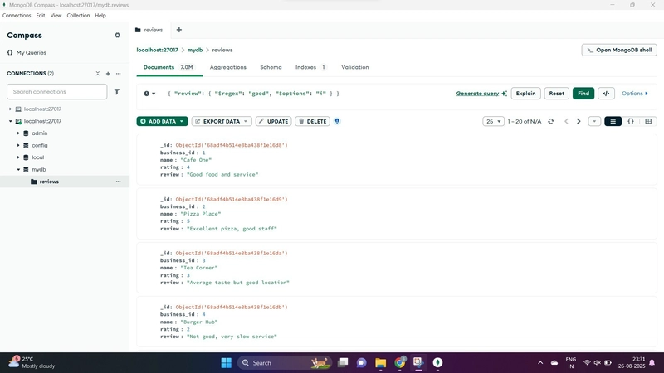Screen dimensions: 664x373
Task: Go to previous page of documents
Action: [566, 121]
